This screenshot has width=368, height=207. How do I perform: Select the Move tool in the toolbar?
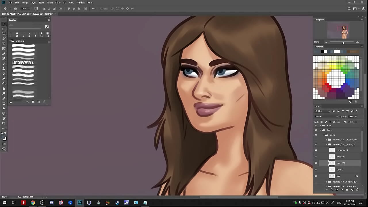click(4, 24)
